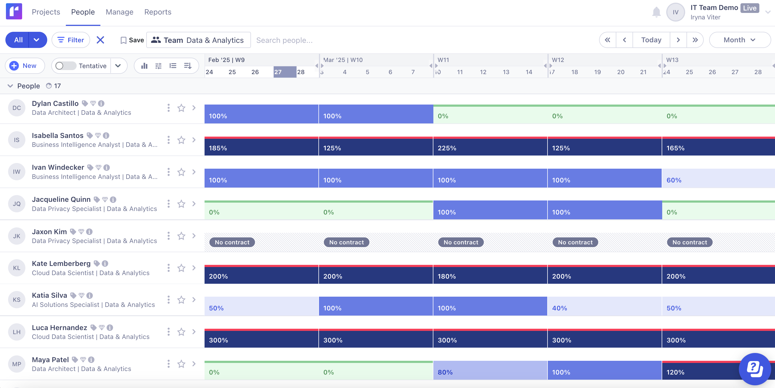Star Maya Patel as favorite
775x388 pixels.
(181, 364)
